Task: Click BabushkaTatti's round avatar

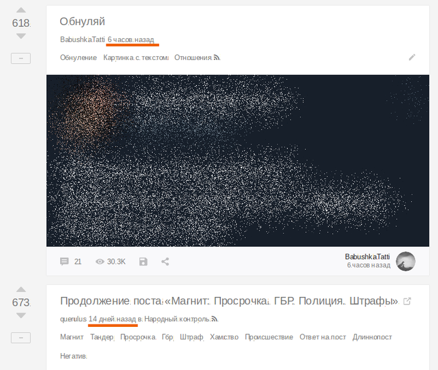Action: click(405, 261)
